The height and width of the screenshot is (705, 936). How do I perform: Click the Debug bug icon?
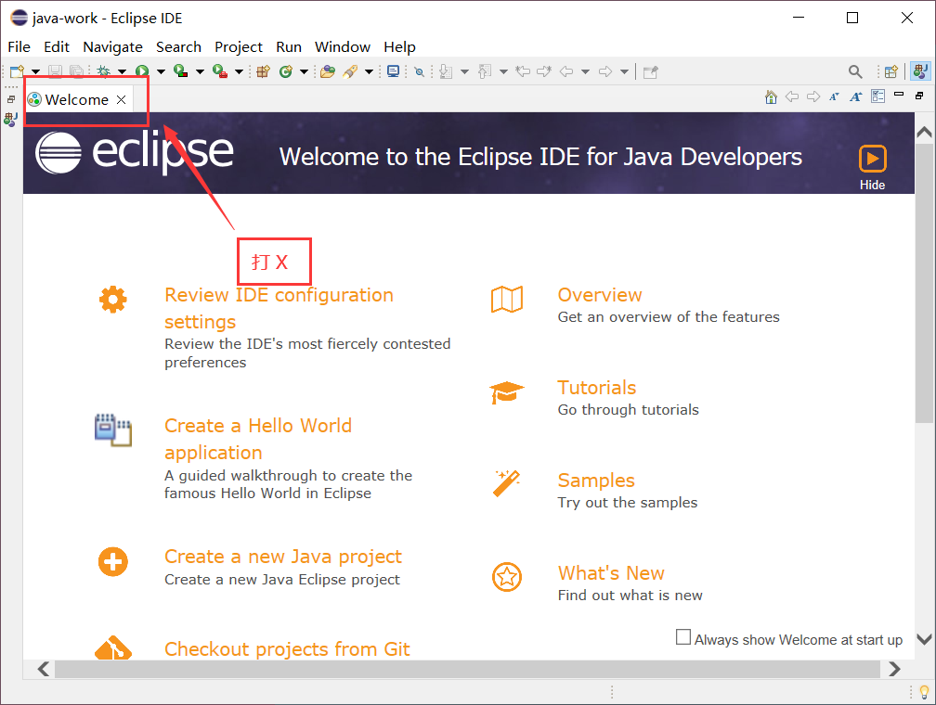(x=104, y=71)
